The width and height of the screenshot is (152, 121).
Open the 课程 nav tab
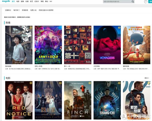coord(42,2)
